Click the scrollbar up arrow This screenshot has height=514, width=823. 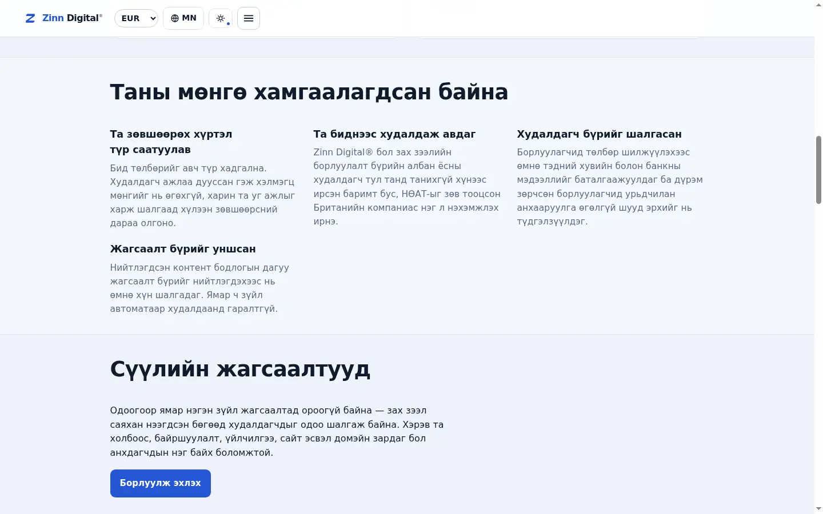(x=818, y=4)
